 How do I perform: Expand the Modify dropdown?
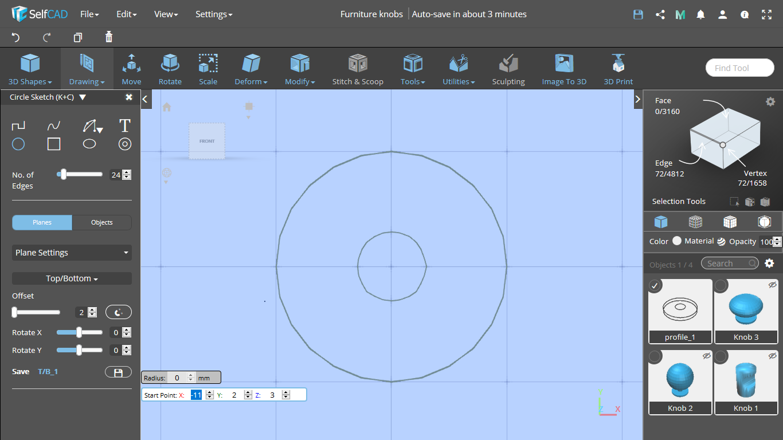tap(300, 69)
